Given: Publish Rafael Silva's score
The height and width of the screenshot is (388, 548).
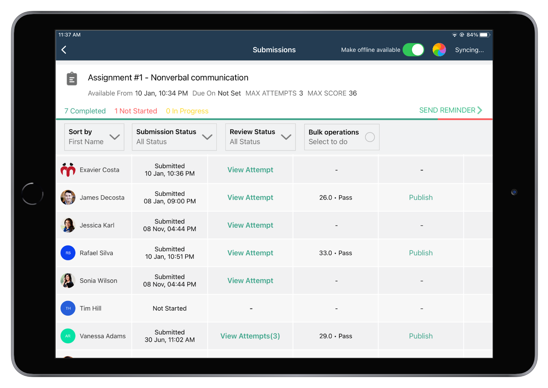Looking at the screenshot, I should click(x=421, y=253).
